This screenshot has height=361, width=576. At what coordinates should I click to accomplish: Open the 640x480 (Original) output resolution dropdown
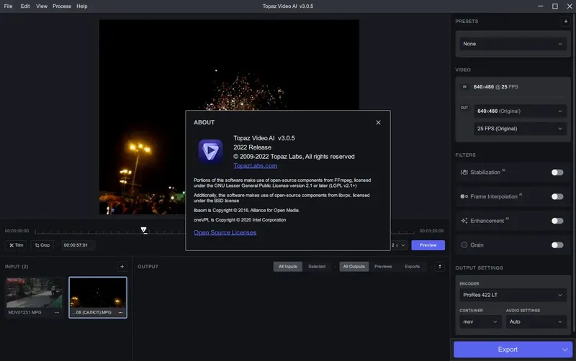click(x=520, y=111)
